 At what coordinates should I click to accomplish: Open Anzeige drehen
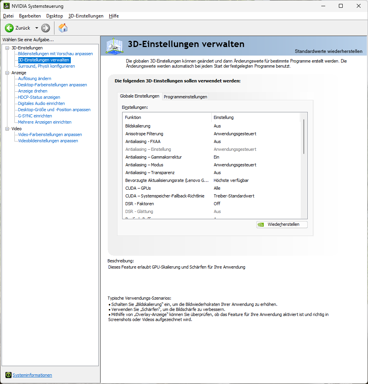33,91
